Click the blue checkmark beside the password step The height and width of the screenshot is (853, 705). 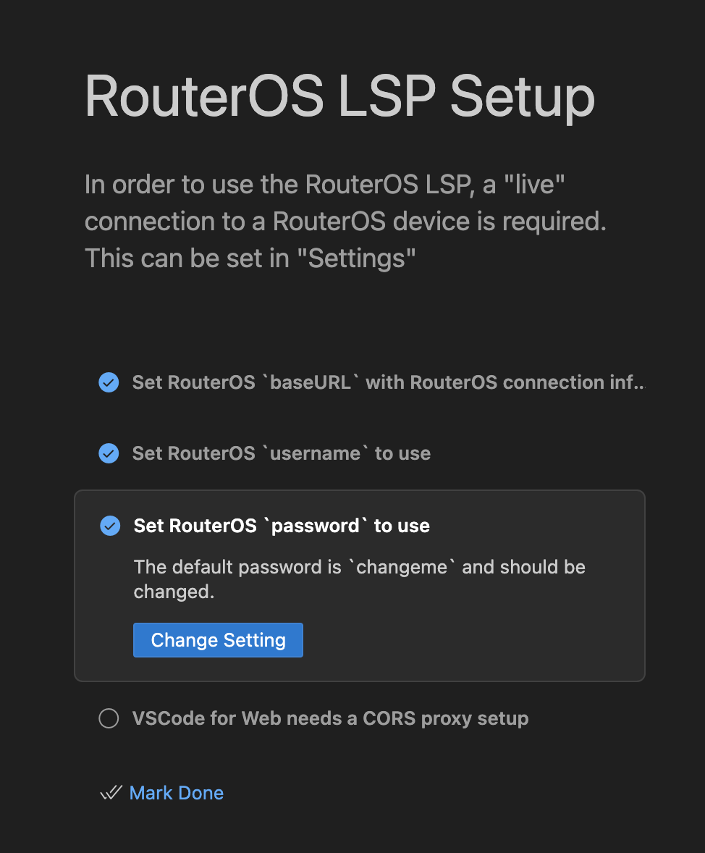(x=110, y=526)
